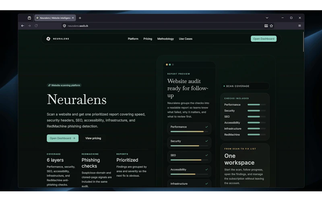Viewport: 322px width, 201px height.
Task: Click Accessibility label in Checks Included
Action: [232, 123]
